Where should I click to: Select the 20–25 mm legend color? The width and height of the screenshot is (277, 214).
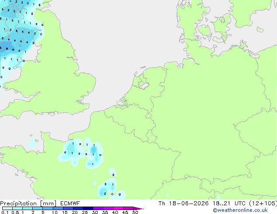pyautogui.click(x=78, y=208)
